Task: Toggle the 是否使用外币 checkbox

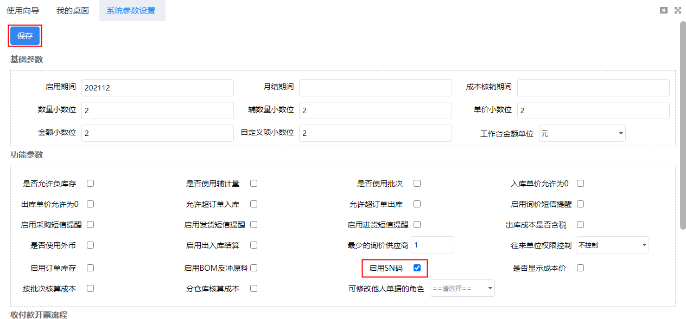Action: (90, 245)
